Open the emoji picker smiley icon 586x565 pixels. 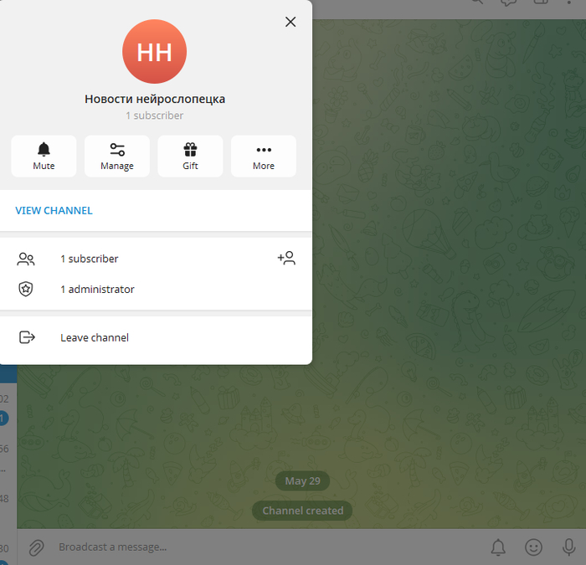(534, 547)
